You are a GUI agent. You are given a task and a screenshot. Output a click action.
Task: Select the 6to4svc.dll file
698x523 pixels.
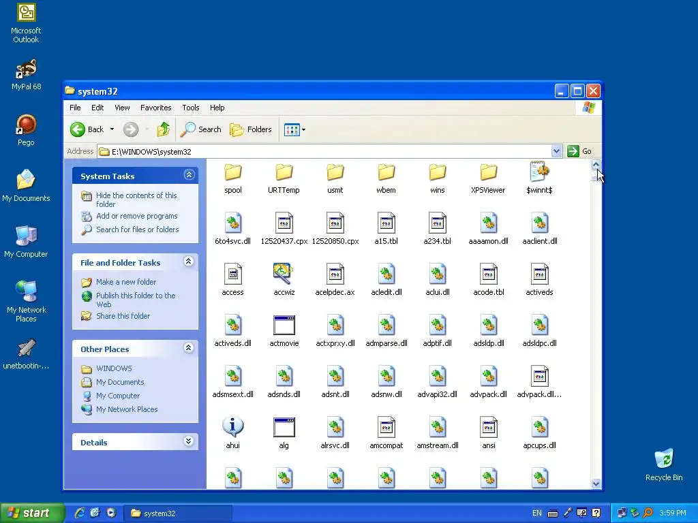(x=233, y=229)
